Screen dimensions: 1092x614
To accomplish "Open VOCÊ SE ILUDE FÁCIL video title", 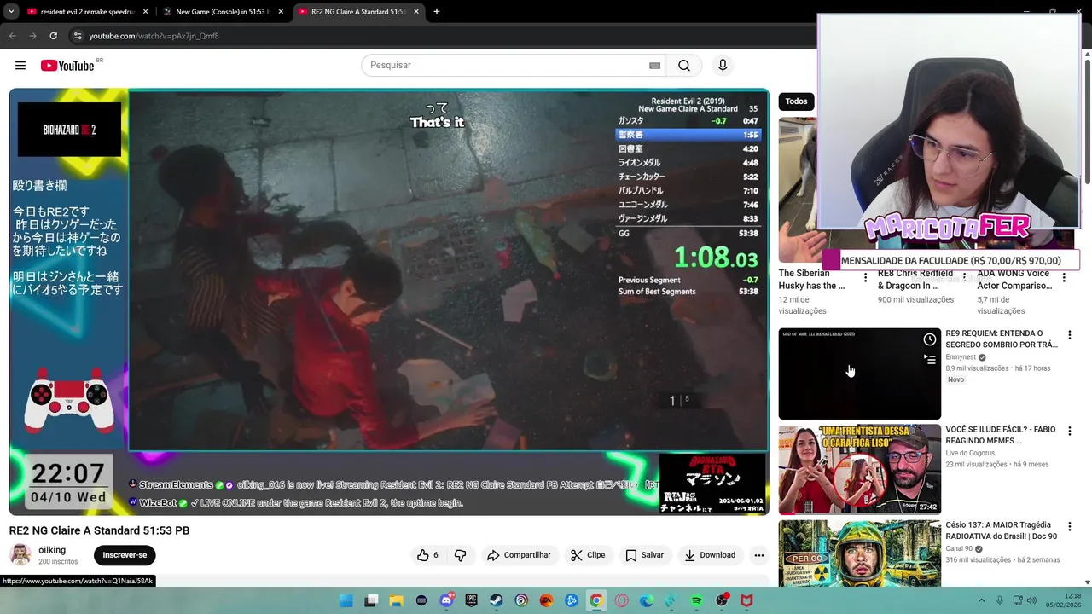I will (1002, 435).
